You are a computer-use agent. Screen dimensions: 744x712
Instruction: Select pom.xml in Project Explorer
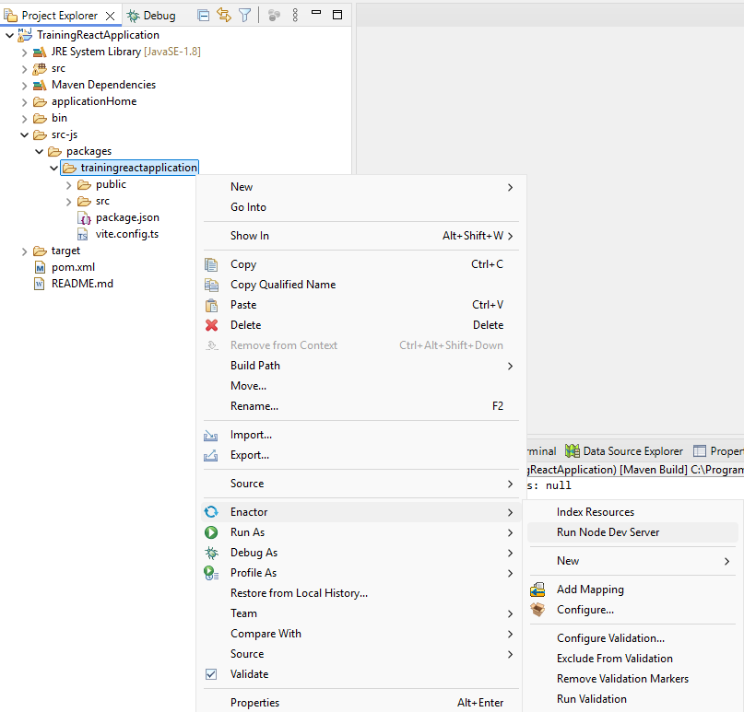(x=72, y=267)
